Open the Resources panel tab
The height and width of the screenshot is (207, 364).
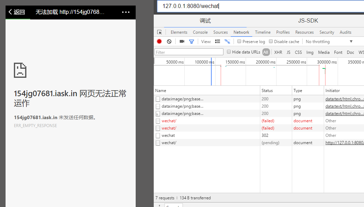coord(305,32)
